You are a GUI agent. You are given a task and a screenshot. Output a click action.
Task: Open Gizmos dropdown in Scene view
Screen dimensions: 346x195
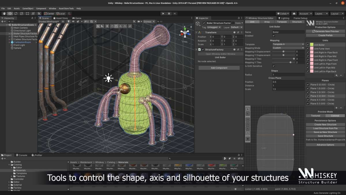pyautogui.click(x=149, y=22)
